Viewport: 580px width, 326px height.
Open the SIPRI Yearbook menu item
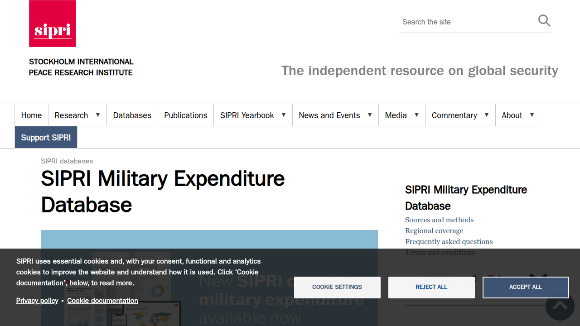coord(247,115)
